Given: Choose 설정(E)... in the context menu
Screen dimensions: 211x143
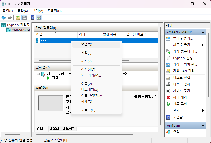Looking at the screenshot, I should tap(96, 53).
